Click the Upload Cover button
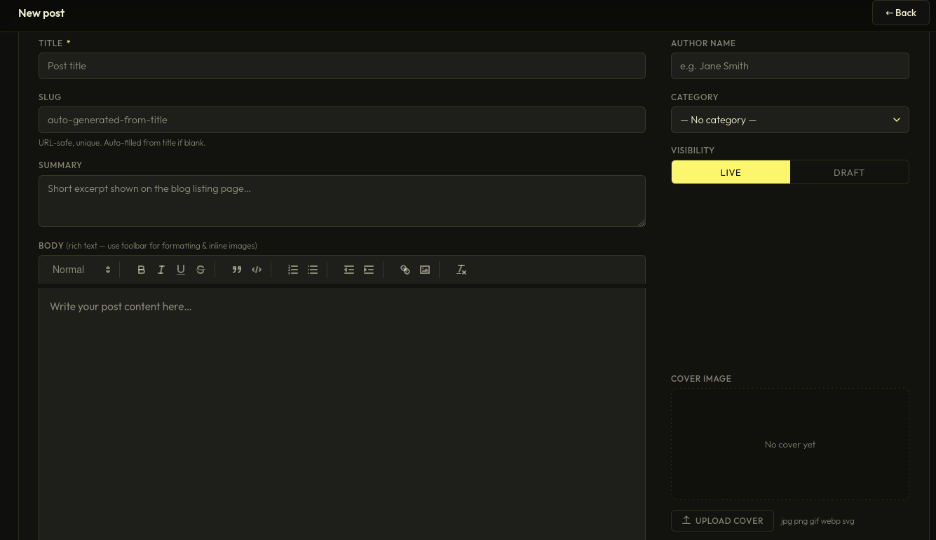The image size is (936, 540). pyautogui.click(x=722, y=520)
